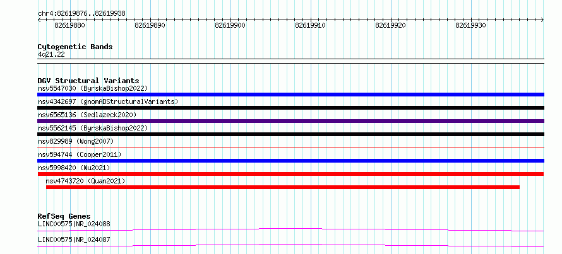Click the black bar for nsv5562145
Screen dimensions: 562x254
coord(290,134)
